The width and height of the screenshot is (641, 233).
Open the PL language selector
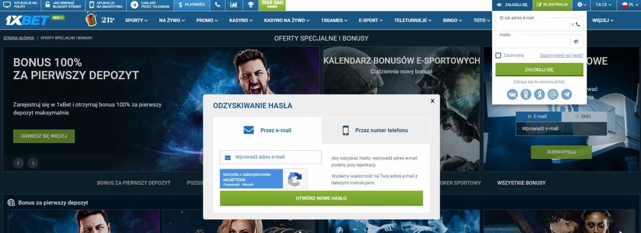(629, 5)
